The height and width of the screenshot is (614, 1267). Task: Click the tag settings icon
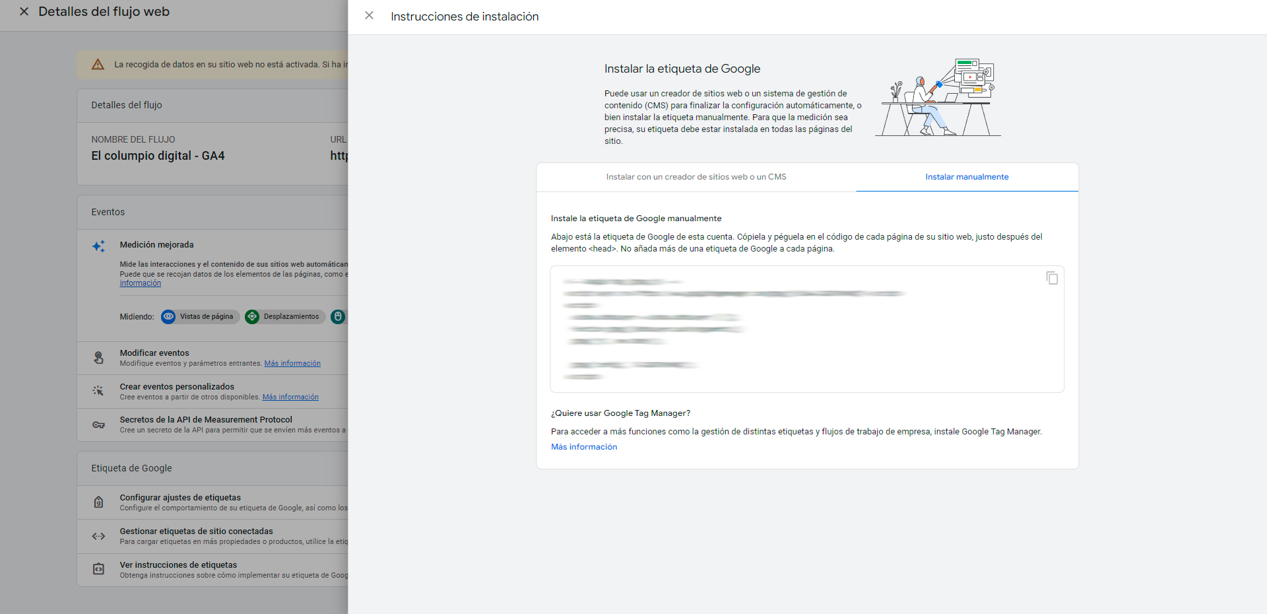(x=98, y=502)
